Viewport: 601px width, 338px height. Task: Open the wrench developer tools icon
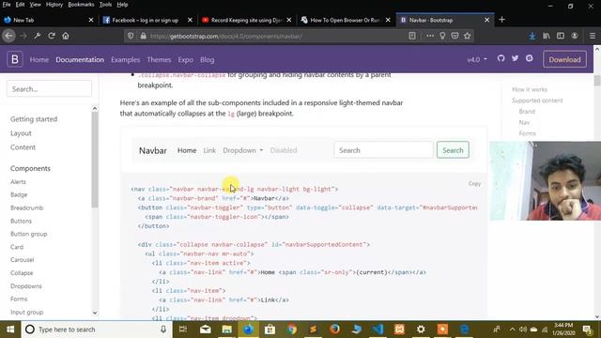[38, 36]
